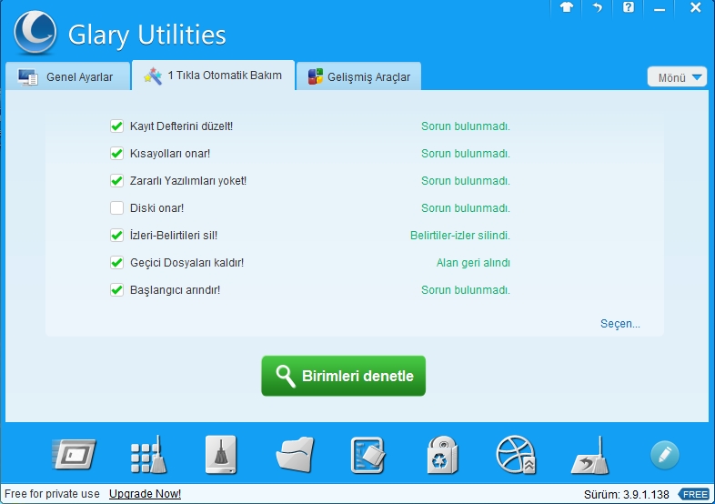Switch to Genel Ayarlar tab
715x504 pixels.
pos(67,76)
